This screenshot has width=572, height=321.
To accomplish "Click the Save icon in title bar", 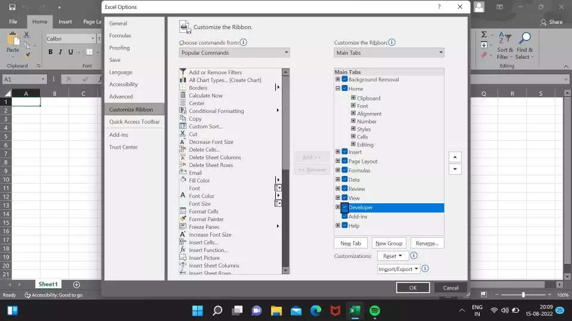I will pos(12,7).
